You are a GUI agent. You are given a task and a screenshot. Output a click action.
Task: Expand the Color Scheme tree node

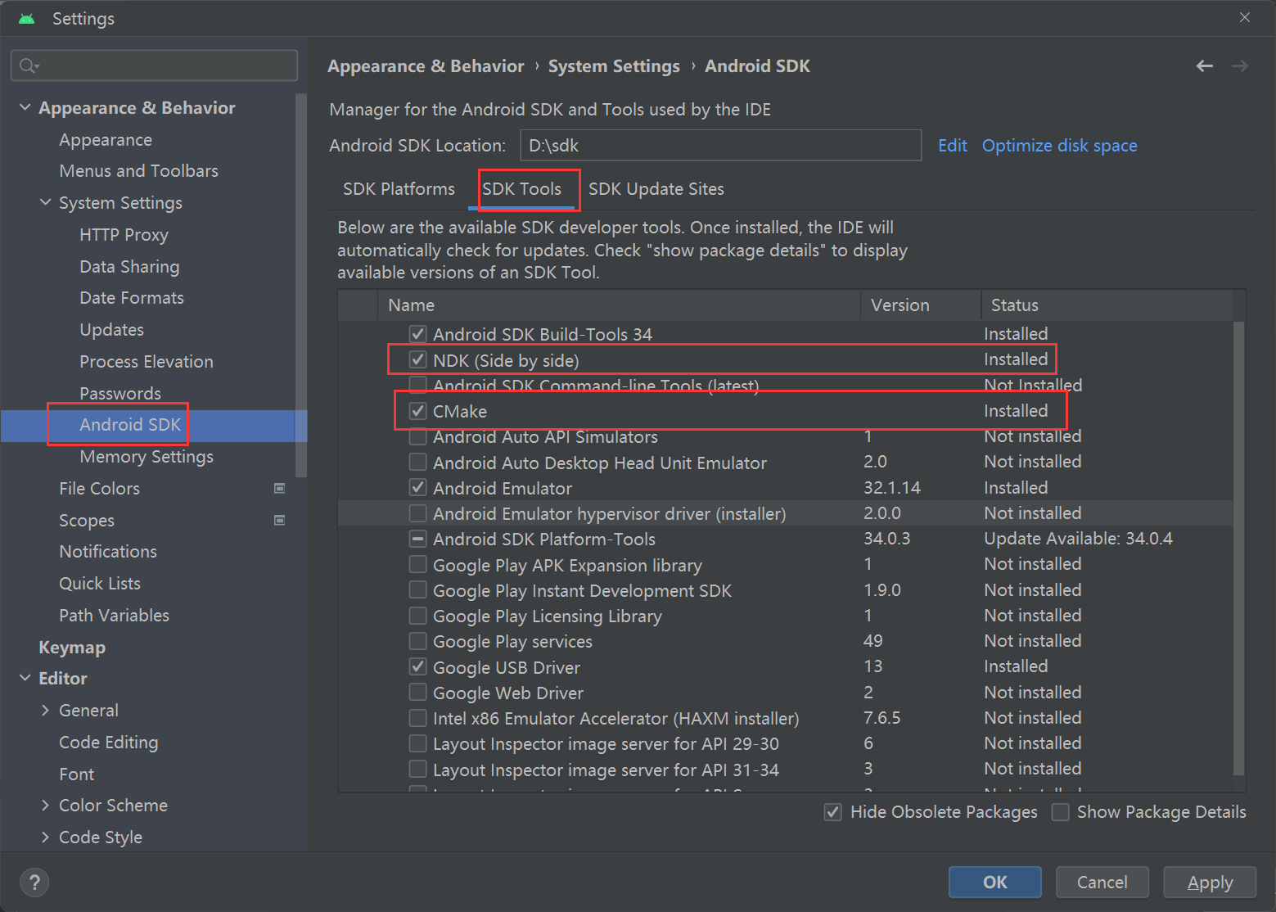(46, 806)
